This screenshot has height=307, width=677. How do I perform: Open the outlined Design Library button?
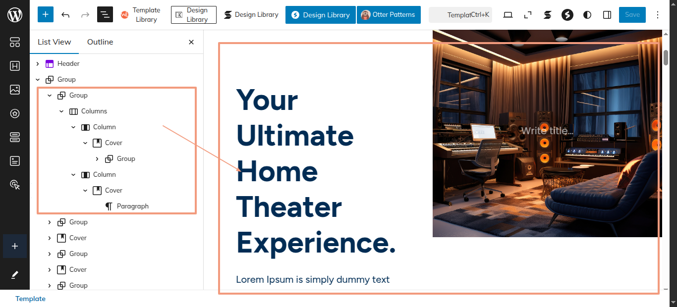pos(194,15)
